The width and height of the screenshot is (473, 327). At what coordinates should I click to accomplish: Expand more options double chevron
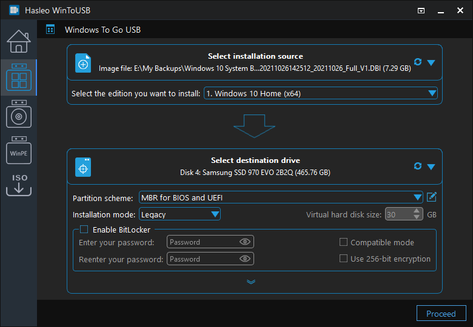[251, 282]
